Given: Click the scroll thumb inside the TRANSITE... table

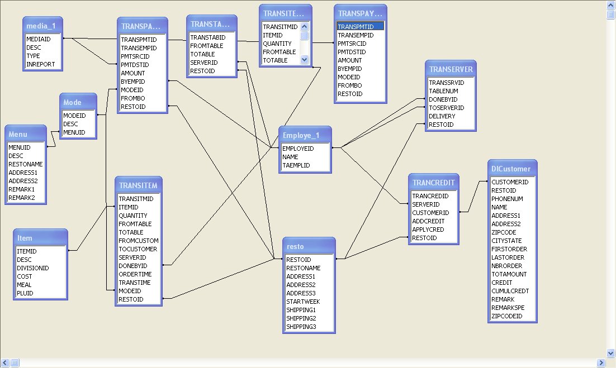Looking at the screenshot, I should 305,36.
